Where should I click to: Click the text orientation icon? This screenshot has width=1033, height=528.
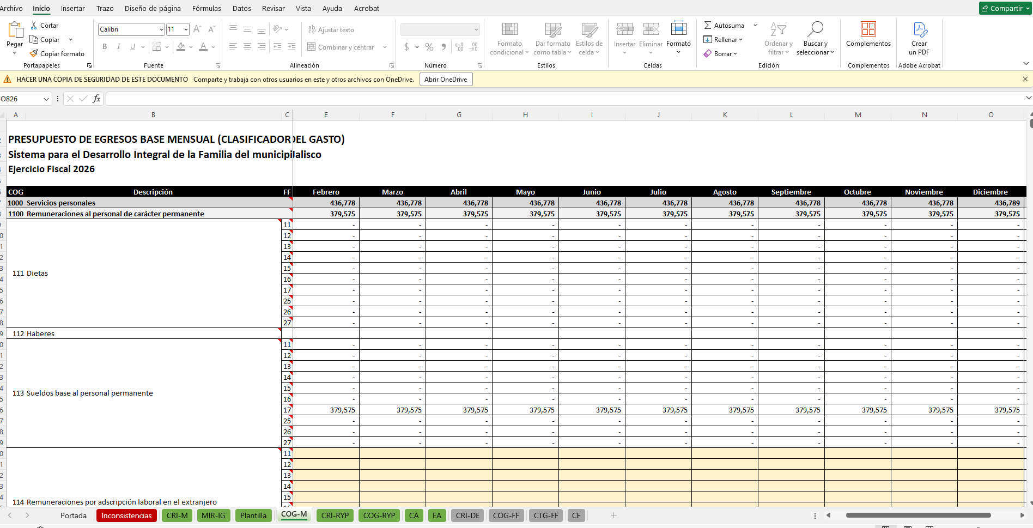[277, 29]
